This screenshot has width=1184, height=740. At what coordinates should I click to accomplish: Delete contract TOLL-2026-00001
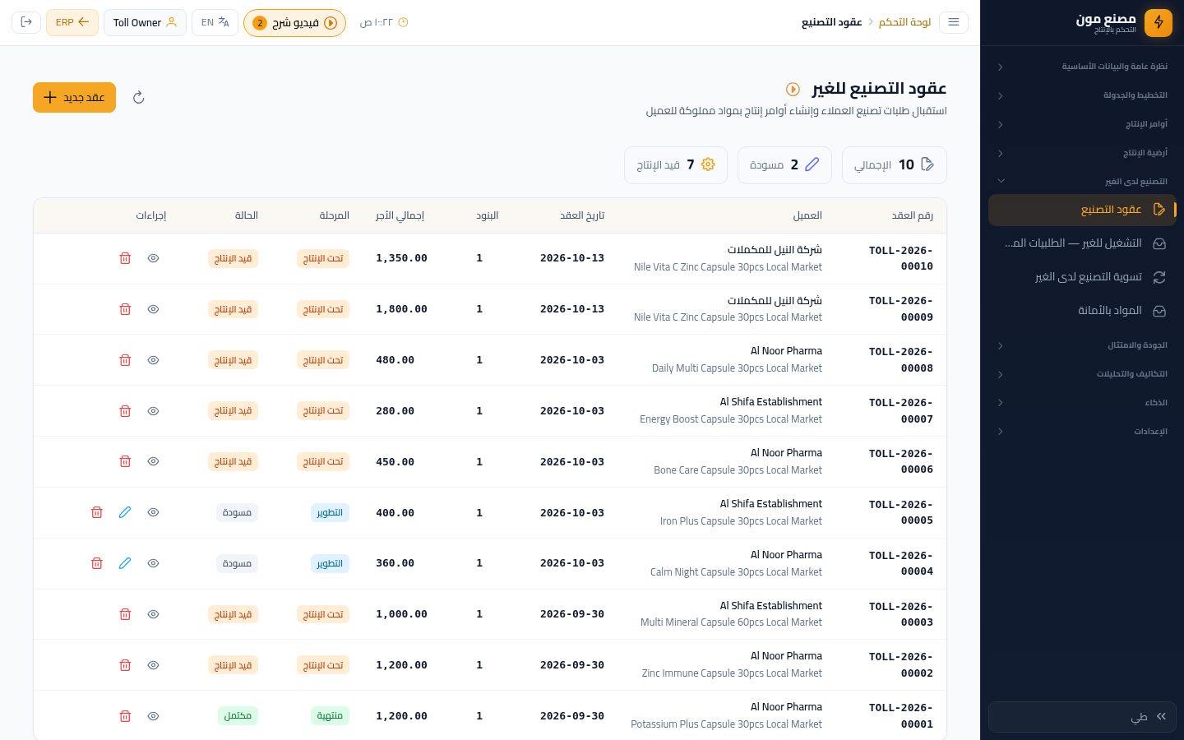coord(125,716)
